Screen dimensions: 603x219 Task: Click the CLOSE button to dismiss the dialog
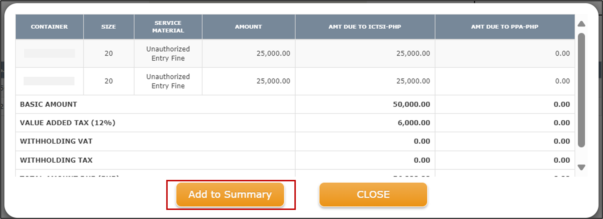point(373,194)
